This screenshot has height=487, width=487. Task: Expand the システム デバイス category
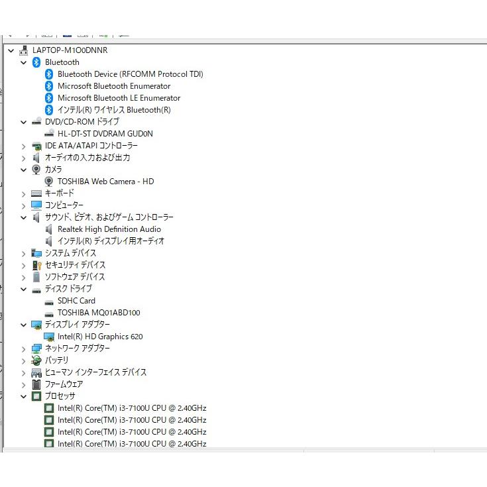pyautogui.click(x=24, y=254)
